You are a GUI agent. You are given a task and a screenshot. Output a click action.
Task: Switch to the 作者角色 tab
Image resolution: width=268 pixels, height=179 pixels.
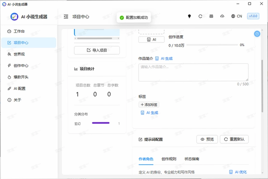(x=146, y=159)
